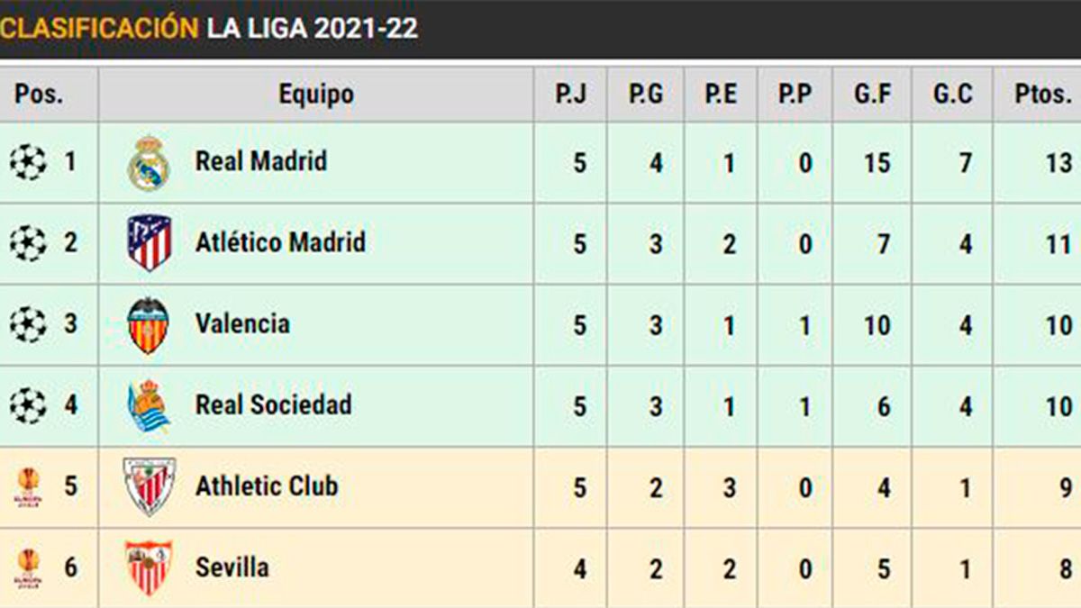Click the Atlético Madrid club crest

click(x=149, y=243)
